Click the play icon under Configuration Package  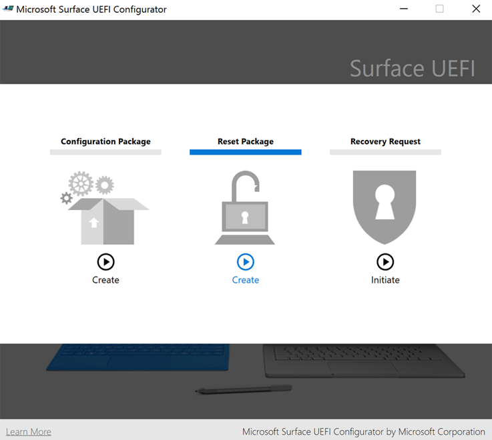tap(105, 262)
